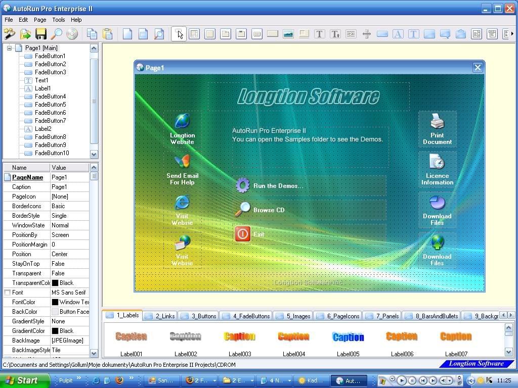Select the FontColor Window Text swatch
The height and width of the screenshot is (388, 518).
tap(55, 302)
